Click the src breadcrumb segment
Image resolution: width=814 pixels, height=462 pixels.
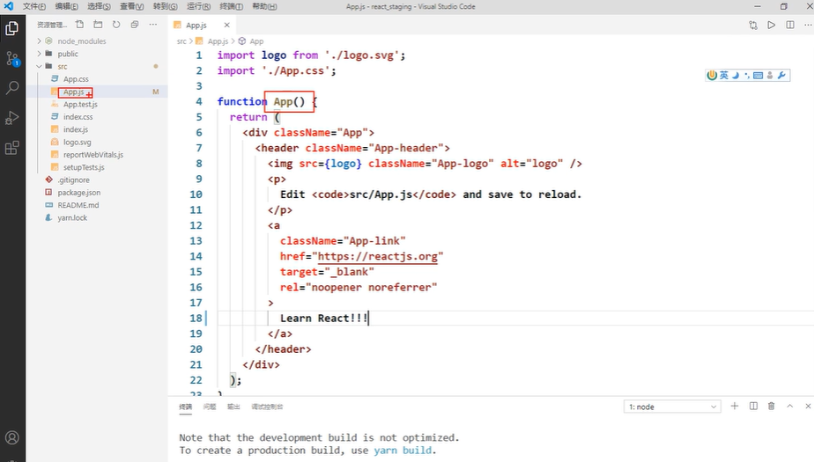pos(181,41)
